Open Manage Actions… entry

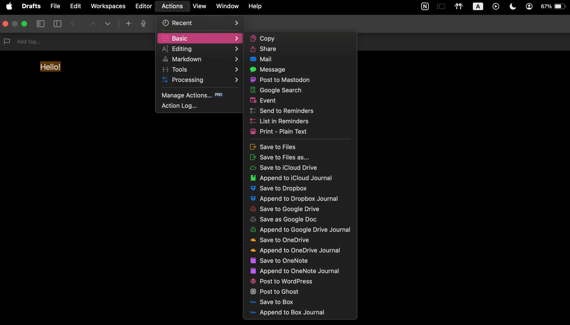(187, 95)
